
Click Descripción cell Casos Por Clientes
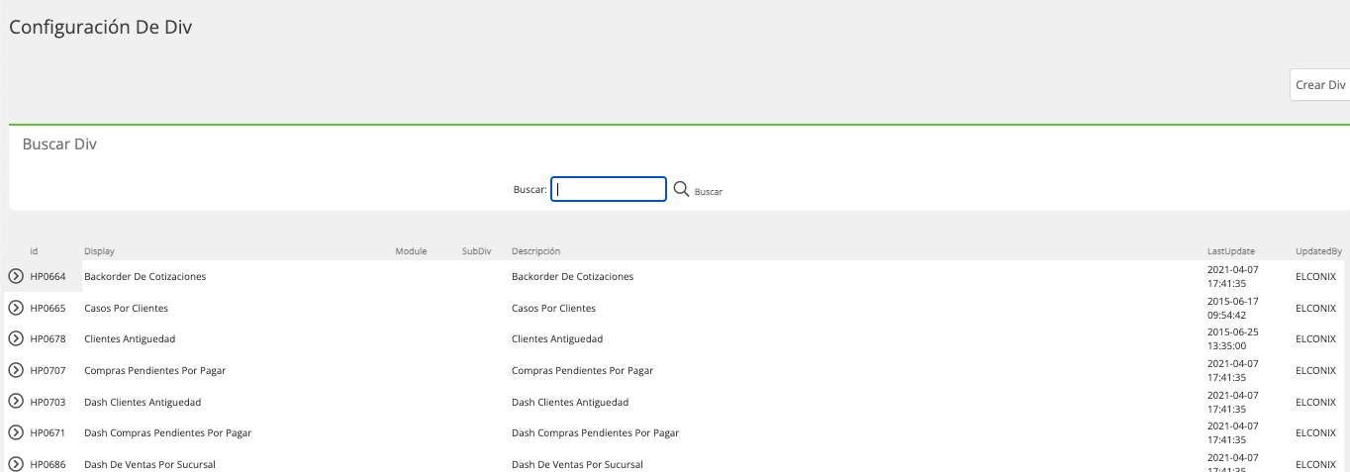point(553,308)
